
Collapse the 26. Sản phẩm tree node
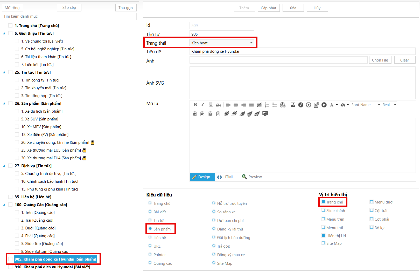point(4,104)
